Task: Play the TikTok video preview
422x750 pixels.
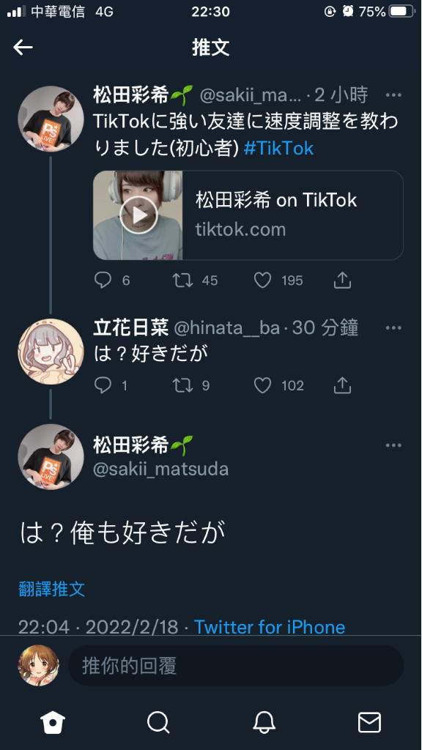Action: 138,215
